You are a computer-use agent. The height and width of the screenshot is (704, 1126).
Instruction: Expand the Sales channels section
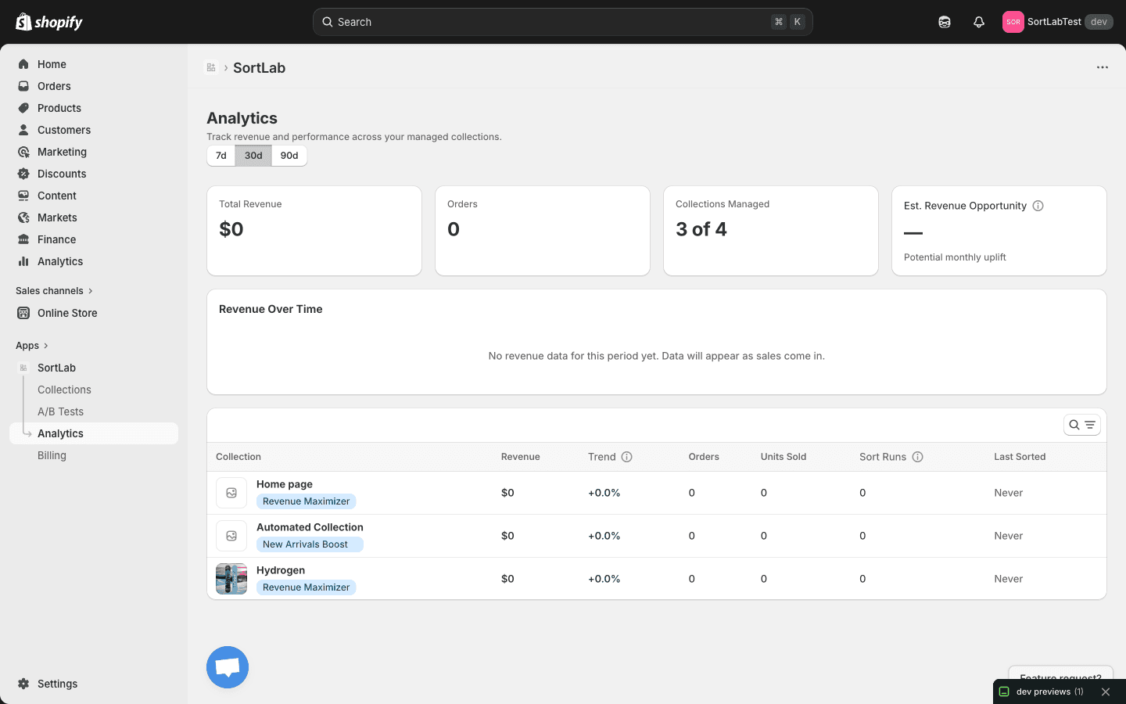tap(54, 290)
